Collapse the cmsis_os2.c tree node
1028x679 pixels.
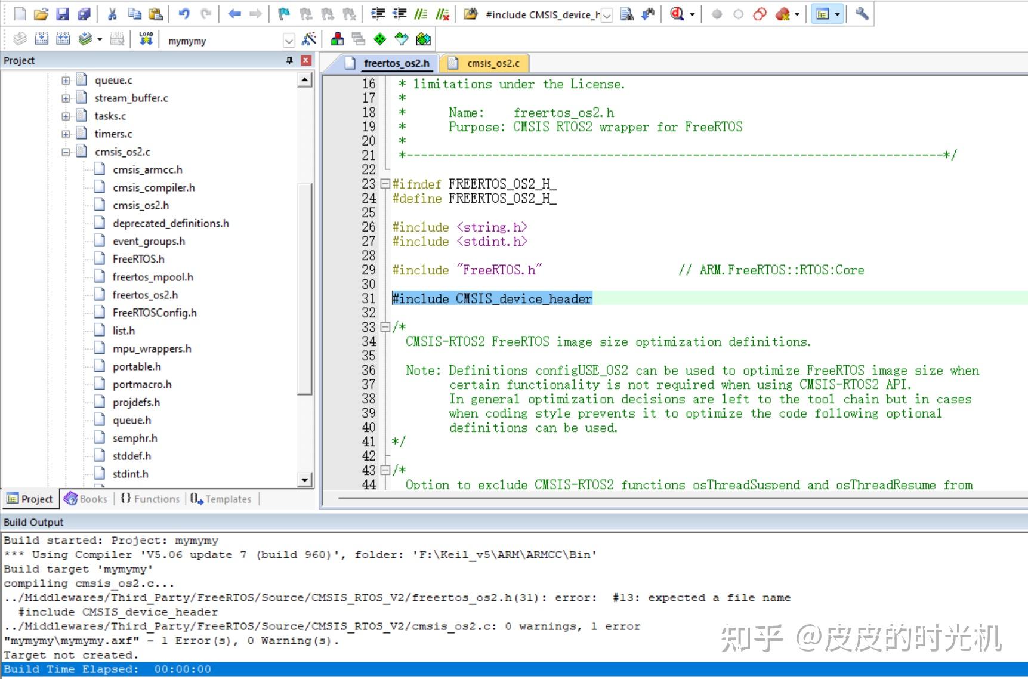[x=66, y=152]
